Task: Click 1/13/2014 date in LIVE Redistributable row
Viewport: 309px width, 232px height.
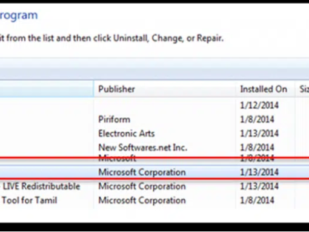Action: 259,186
